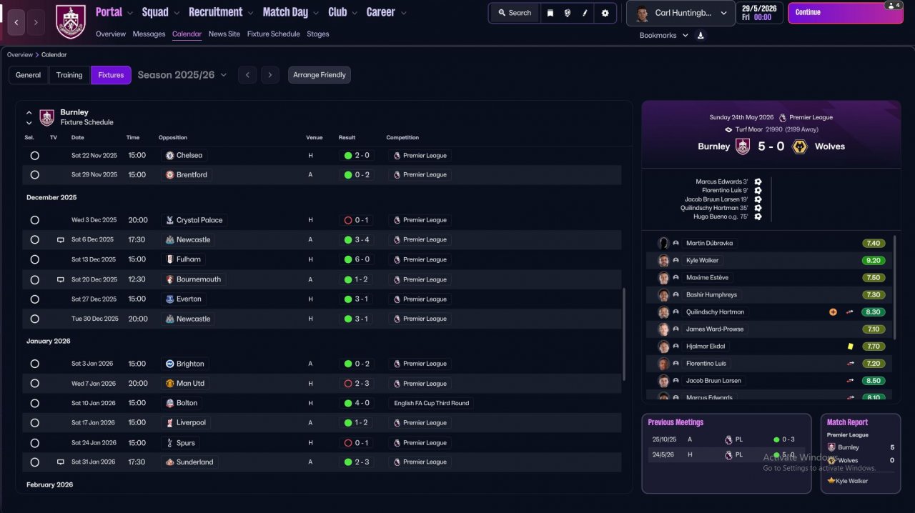The width and height of the screenshot is (915, 513).
Task: Collapse the Burnley schedule with up chevron
Action: [x=29, y=113]
